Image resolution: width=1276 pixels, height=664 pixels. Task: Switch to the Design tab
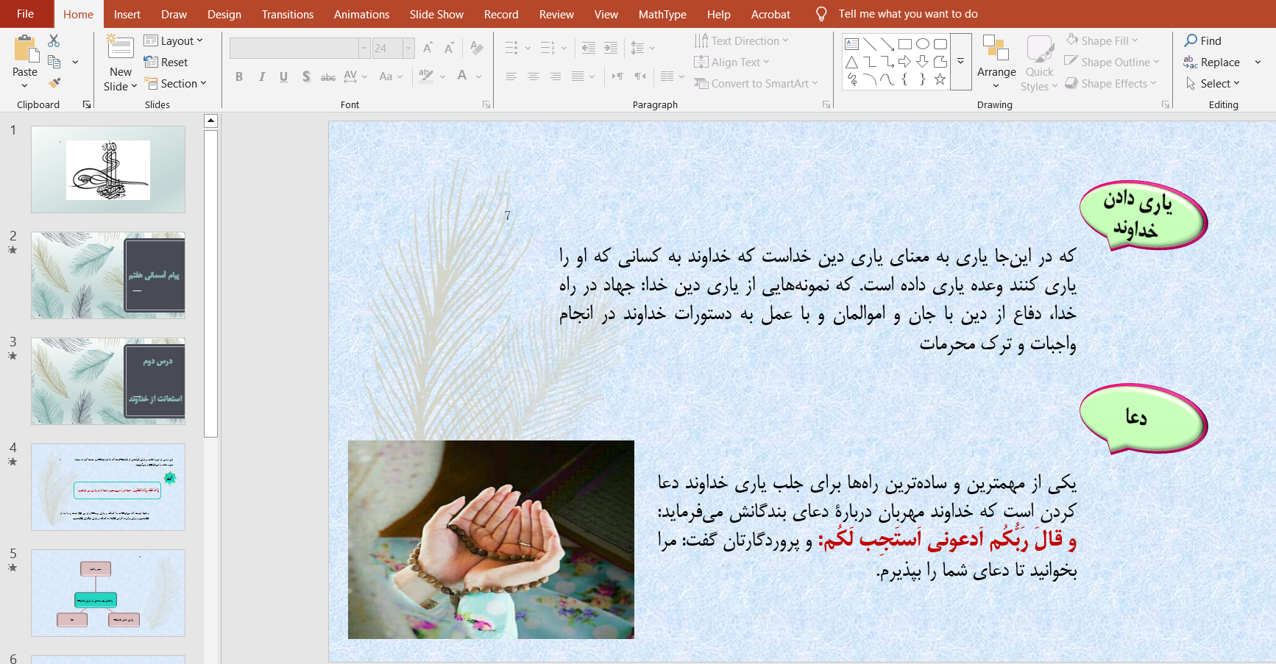pyautogui.click(x=224, y=14)
